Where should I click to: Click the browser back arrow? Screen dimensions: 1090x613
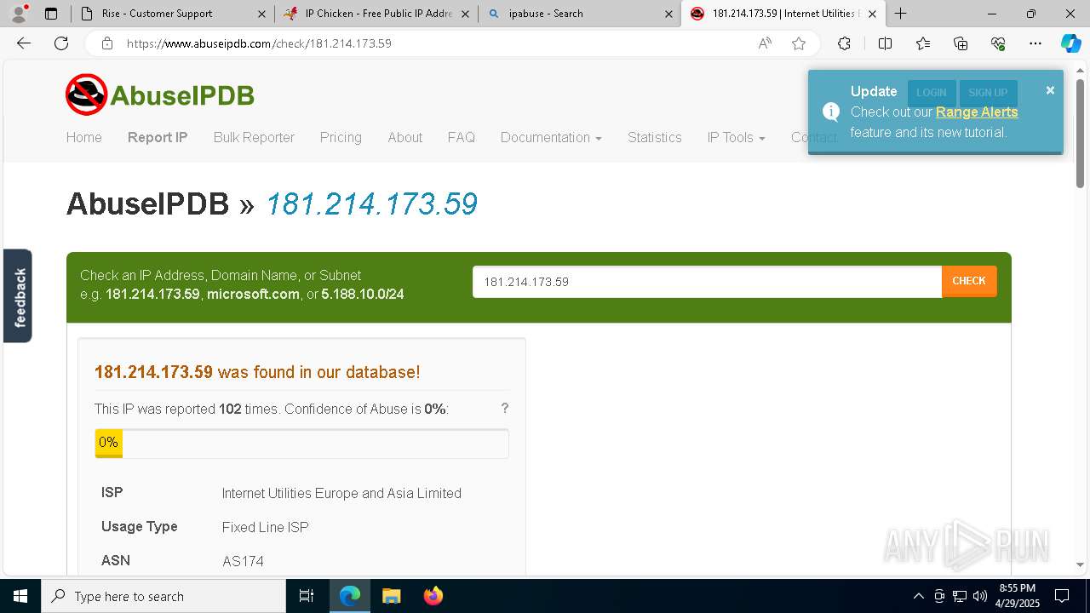point(24,43)
